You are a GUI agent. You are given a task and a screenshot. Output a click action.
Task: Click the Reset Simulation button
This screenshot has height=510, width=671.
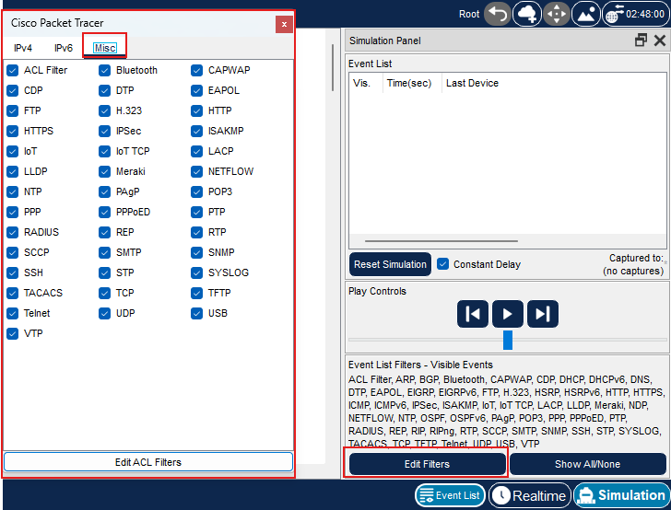(390, 264)
